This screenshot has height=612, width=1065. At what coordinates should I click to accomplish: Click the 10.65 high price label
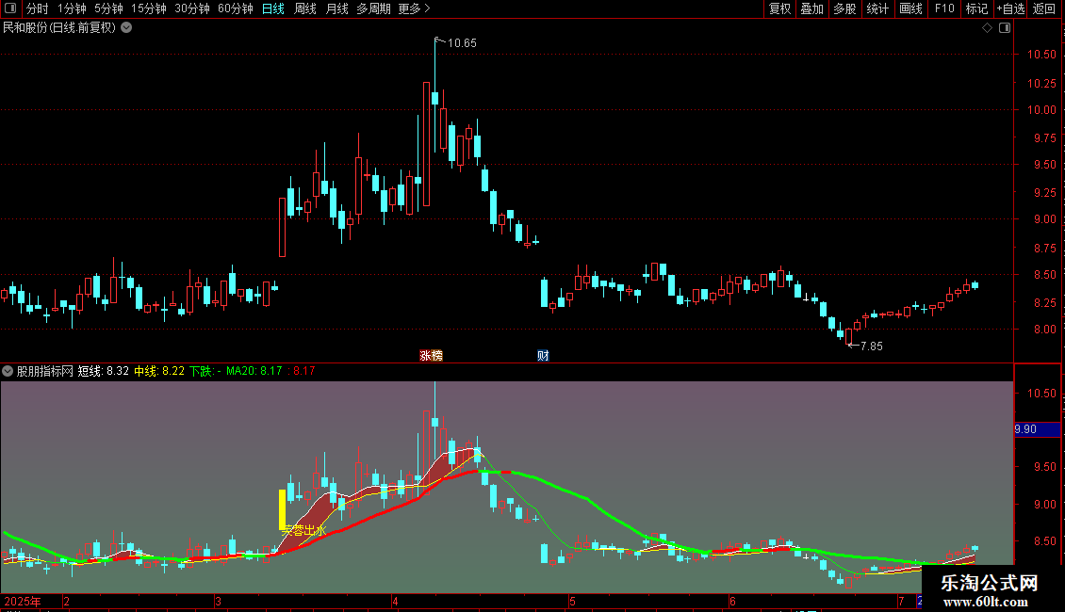pyautogui.click(x=462, y=42)
